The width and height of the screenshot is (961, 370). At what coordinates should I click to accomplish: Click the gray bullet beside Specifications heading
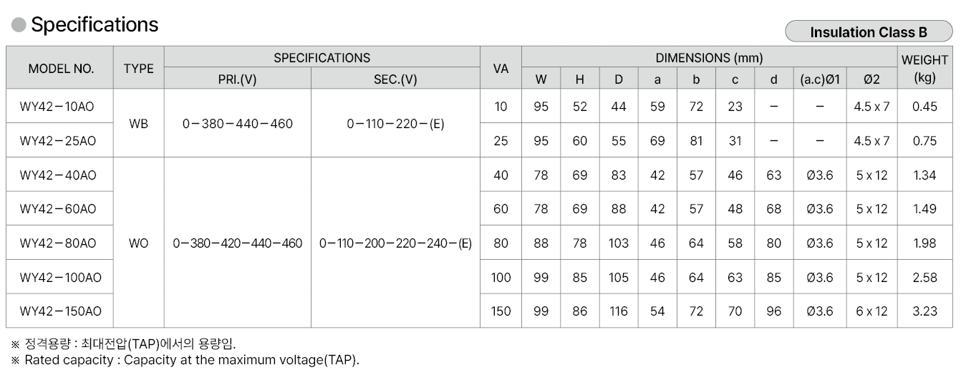pos(19,26)
